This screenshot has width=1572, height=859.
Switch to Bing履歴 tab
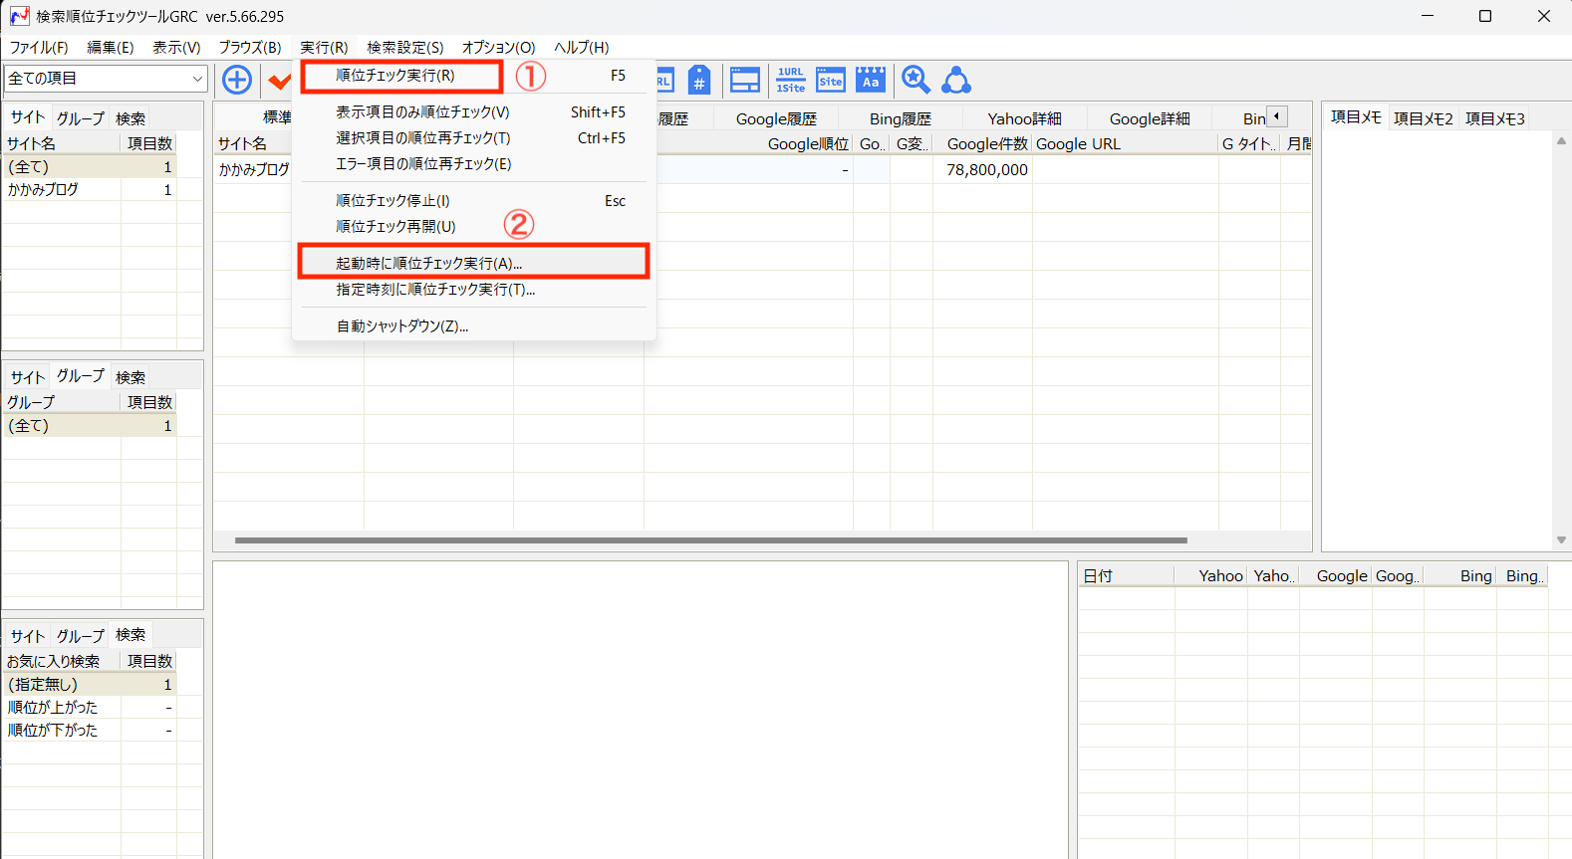pos(900,118)
